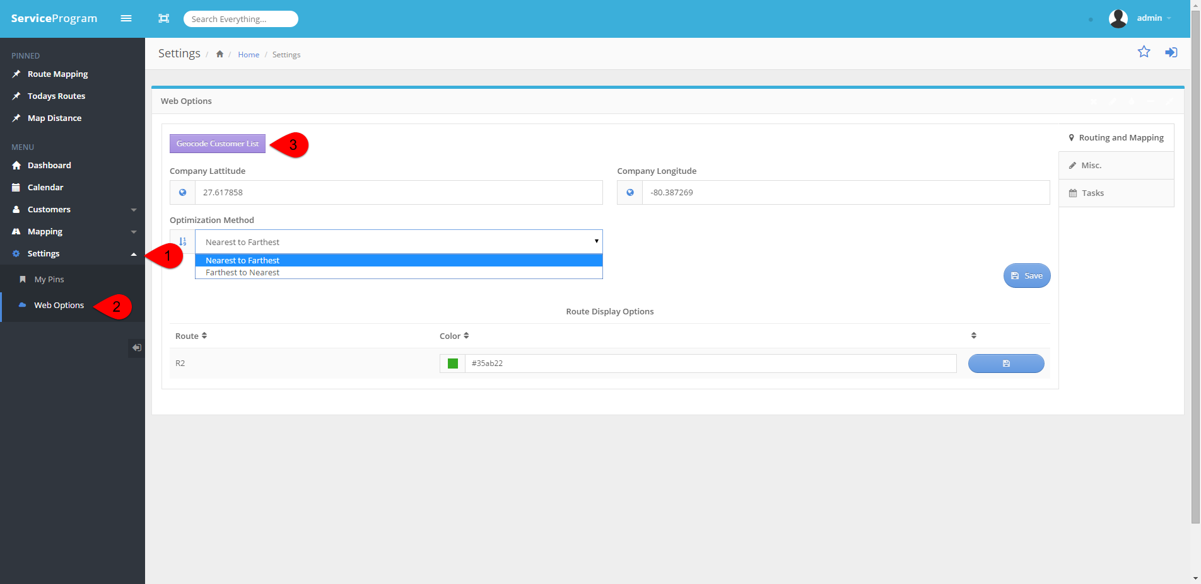Click Geocode Customer List button

(x=218, y=144)
